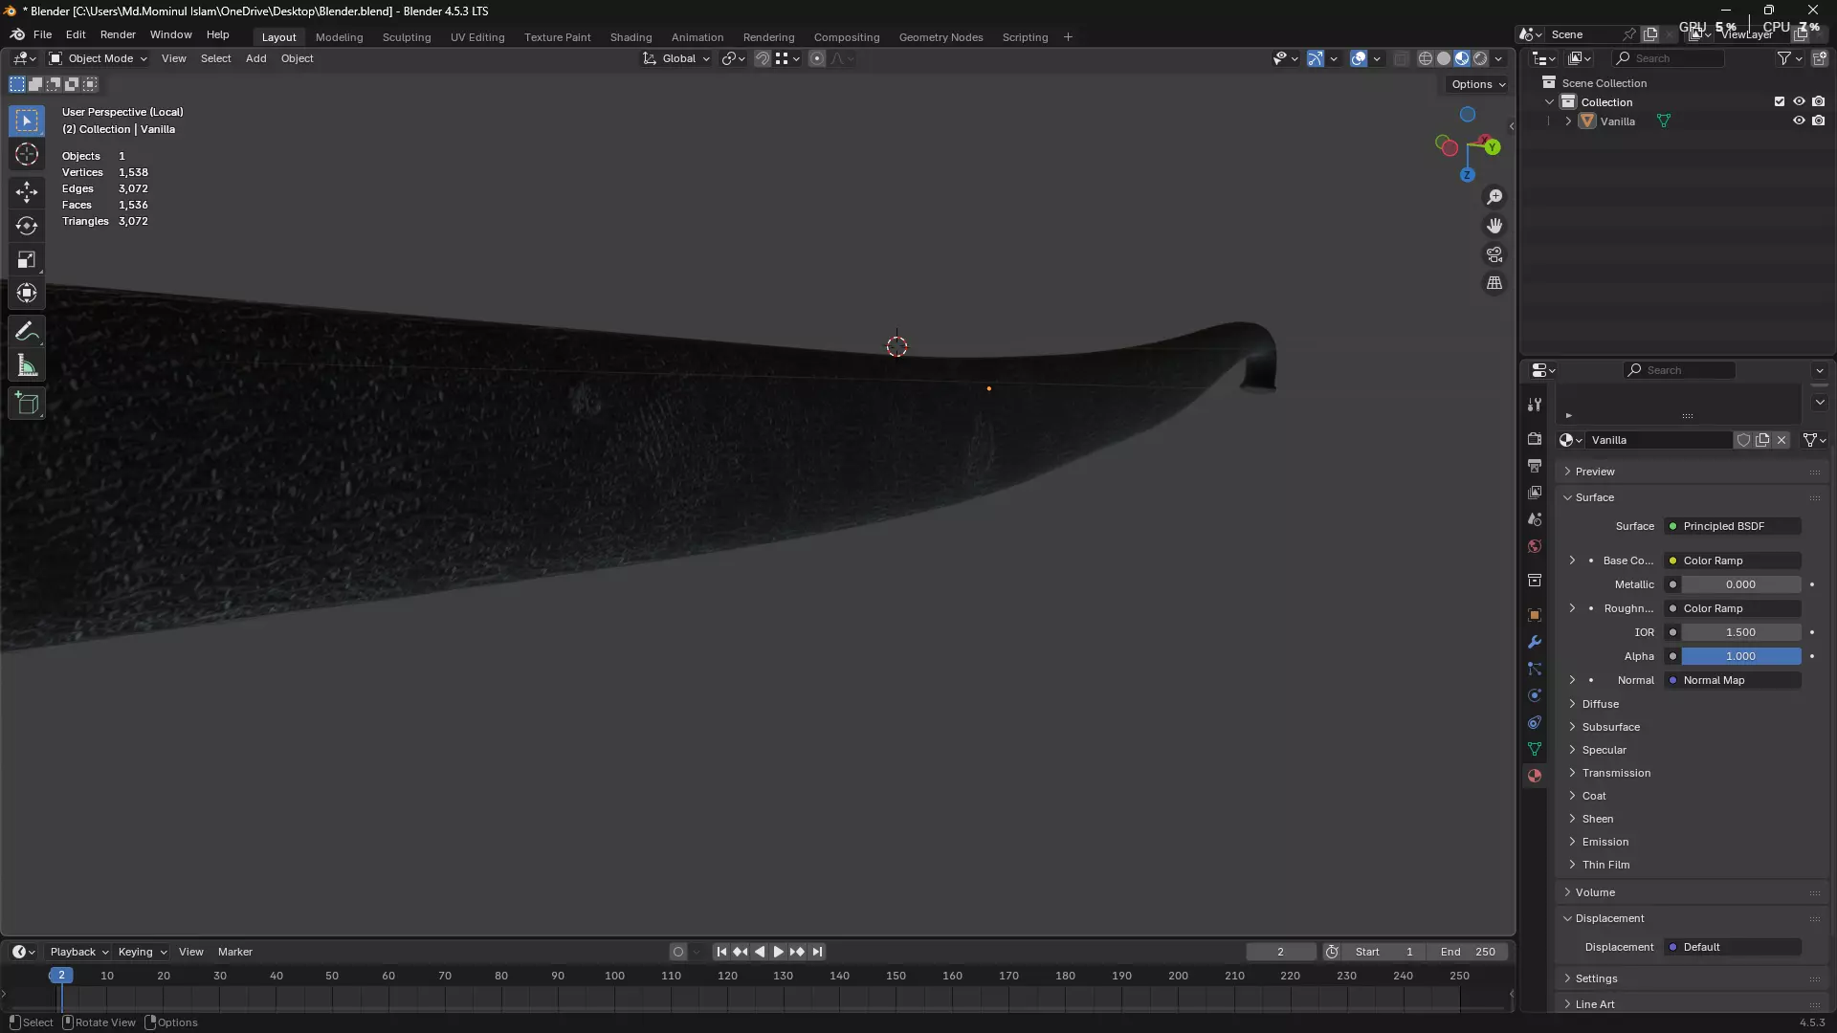Click Base Color's Color Ramp button
The image size is (1837, 1033).
[x=1733, y=560]
